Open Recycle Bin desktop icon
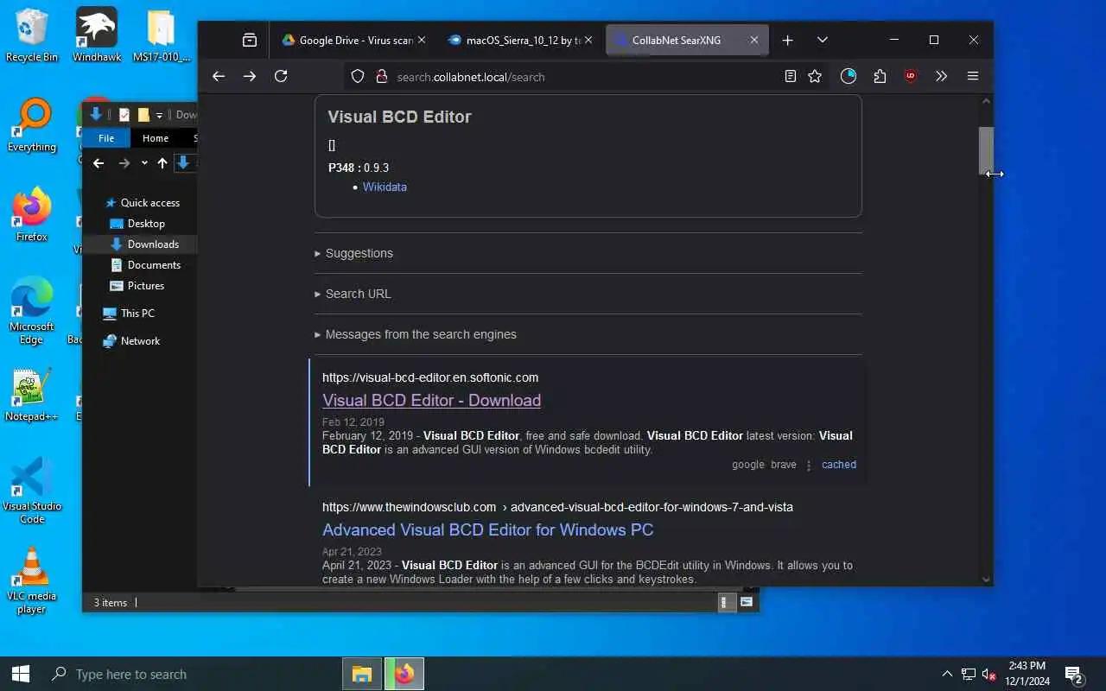This screenshot has height=691, width=1106. click(32, 36)
